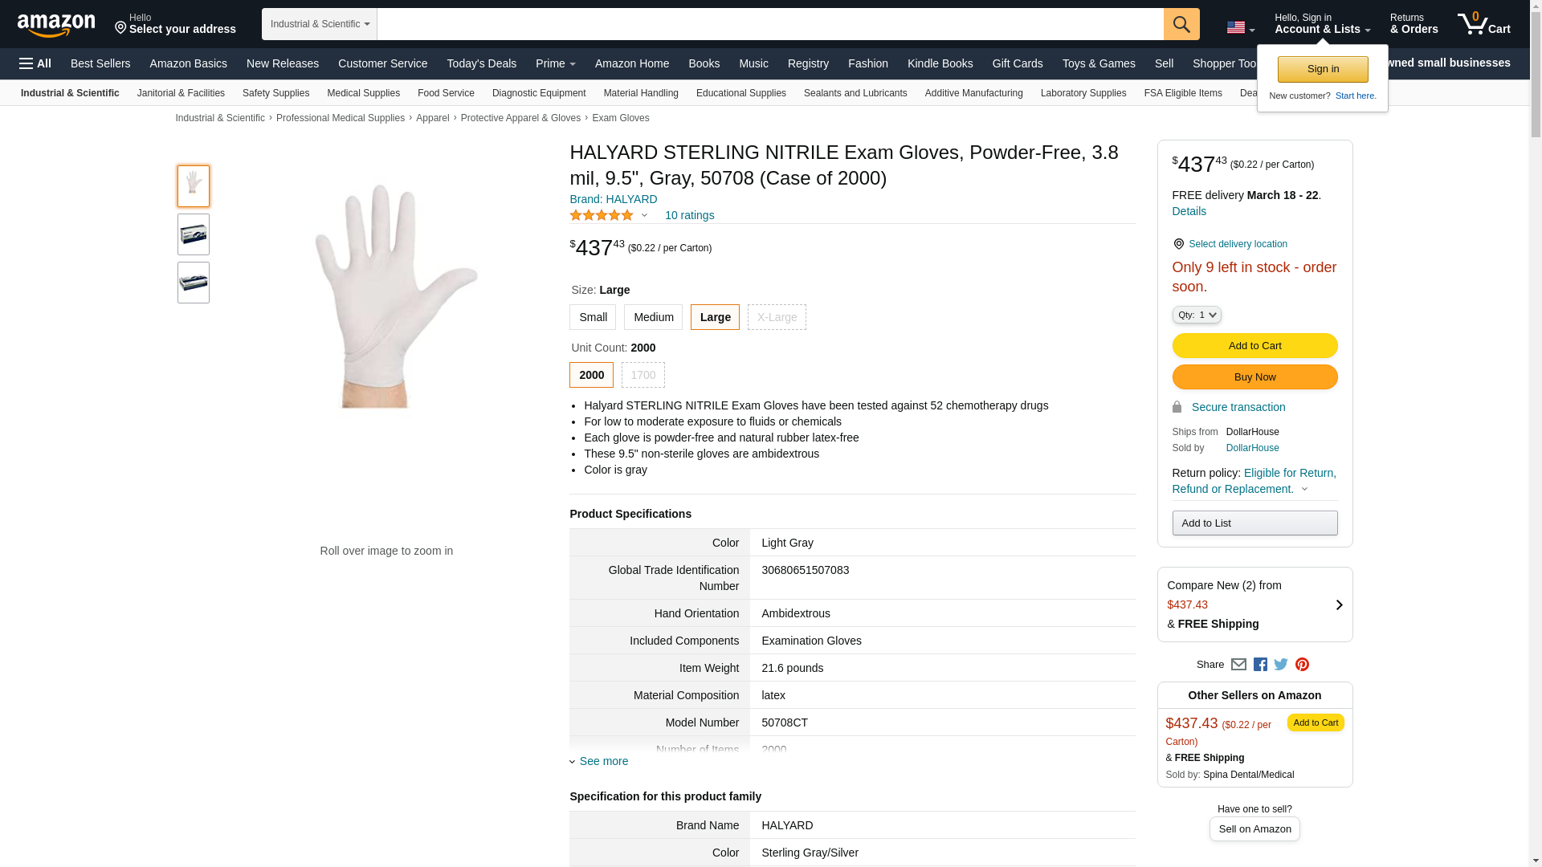Open the Qty quantity dropdown
1542x867 pixels.
pos(1197,315)
